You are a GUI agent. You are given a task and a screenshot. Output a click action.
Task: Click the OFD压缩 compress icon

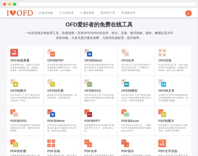tap(162, 53)
